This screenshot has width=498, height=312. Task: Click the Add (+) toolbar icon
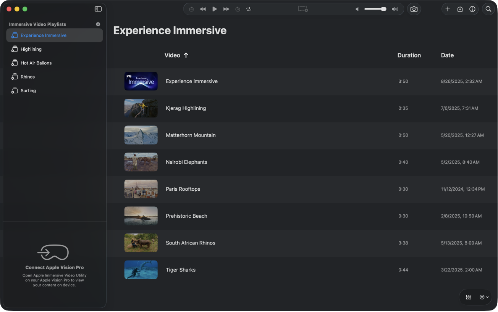point(448,9)
